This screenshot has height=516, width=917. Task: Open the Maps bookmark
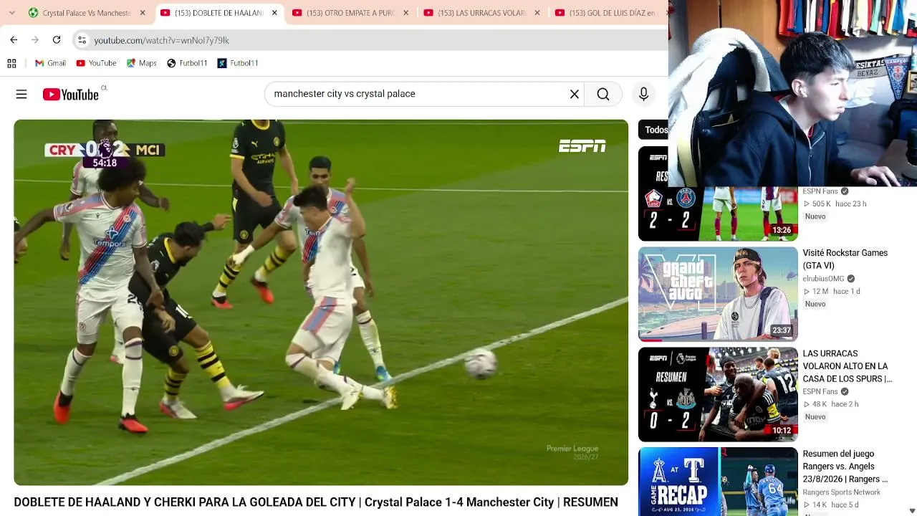(141, 63)
